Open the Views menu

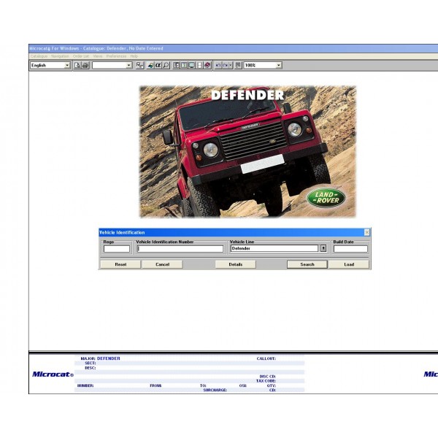98,56
